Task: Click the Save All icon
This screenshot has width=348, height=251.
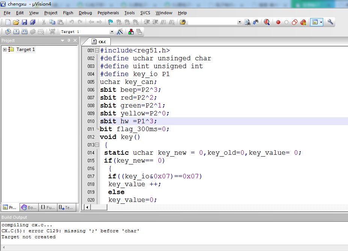Action: [x=33, y=22]
